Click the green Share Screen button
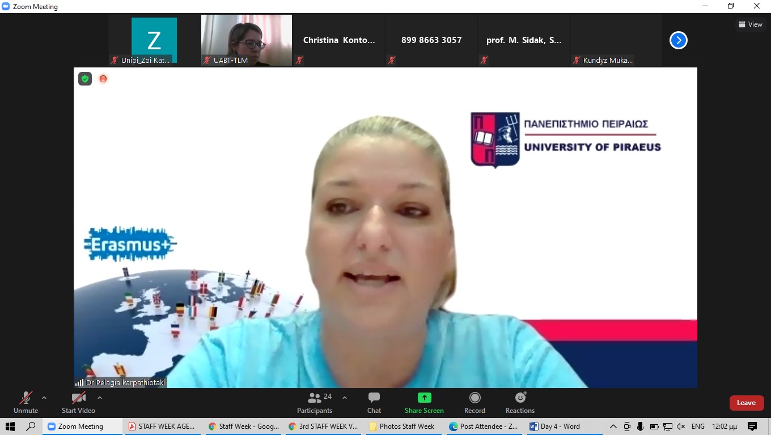The height and width of the screenshot is (435, 771). [424, 403]
